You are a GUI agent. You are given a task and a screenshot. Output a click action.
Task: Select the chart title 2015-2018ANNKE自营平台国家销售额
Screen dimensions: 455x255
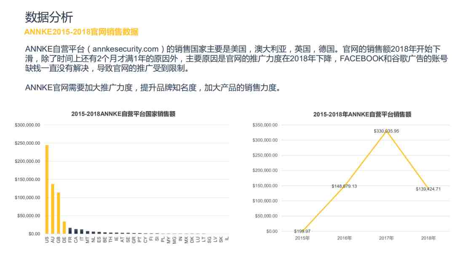pyautogui.click(x=123, y=114)
